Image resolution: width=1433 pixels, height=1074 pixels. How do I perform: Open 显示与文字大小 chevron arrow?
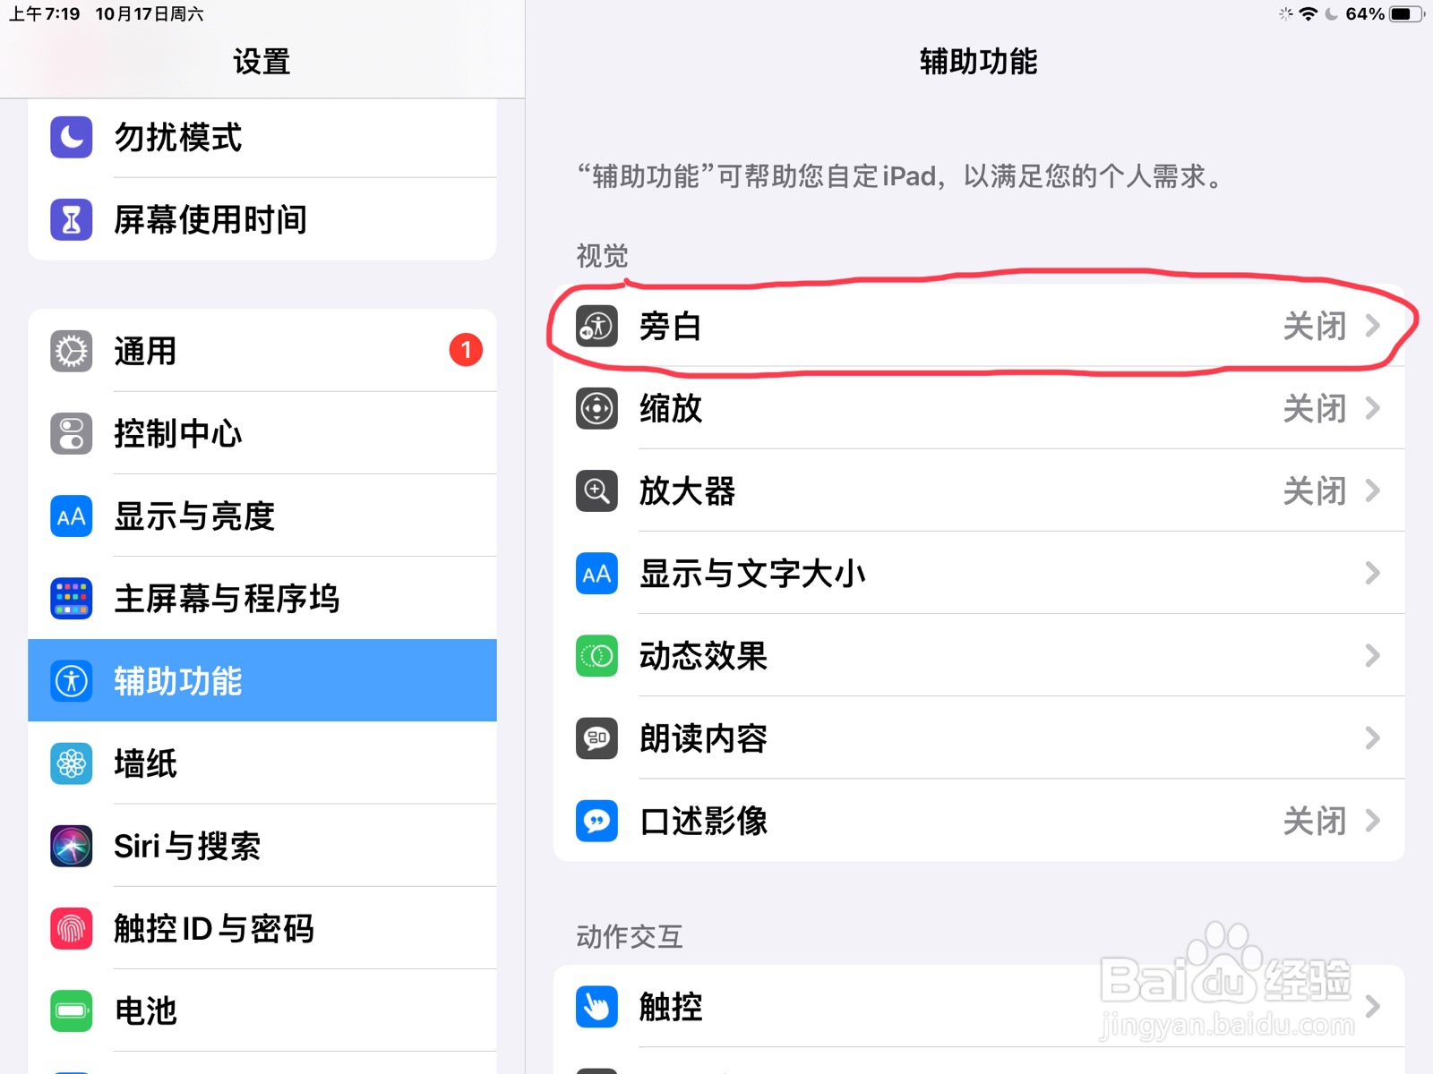click(x=1372, y=573)
